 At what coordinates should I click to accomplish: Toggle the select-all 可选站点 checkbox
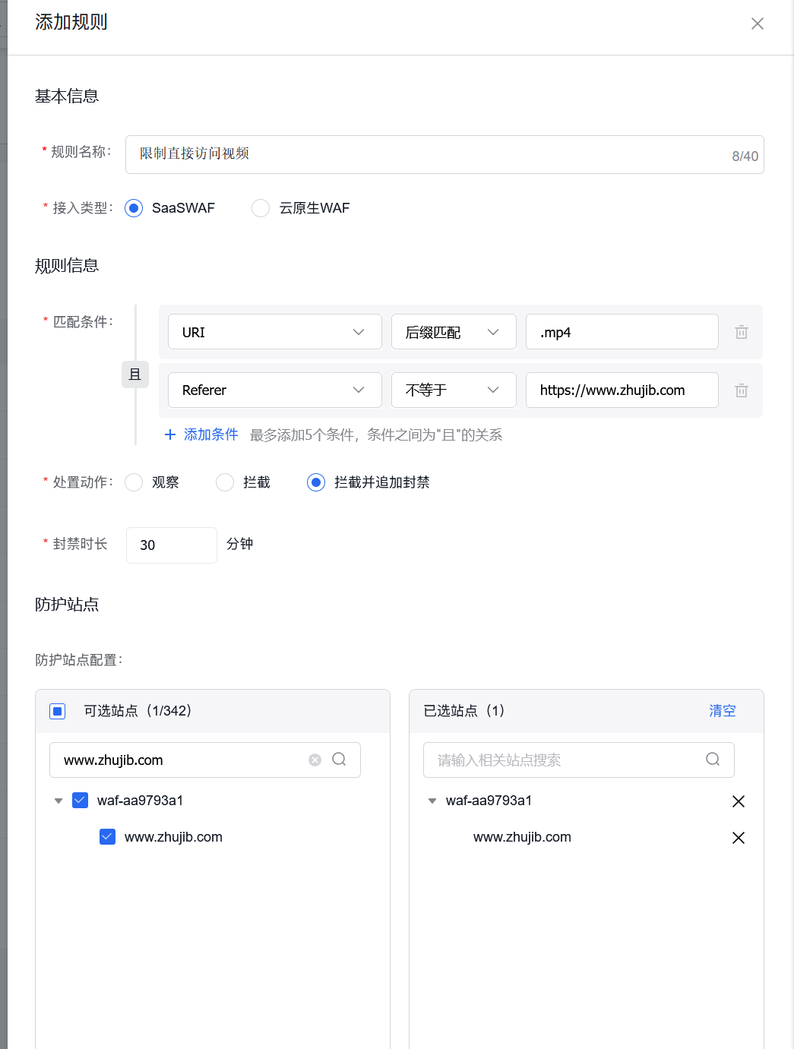pos(57,711)
